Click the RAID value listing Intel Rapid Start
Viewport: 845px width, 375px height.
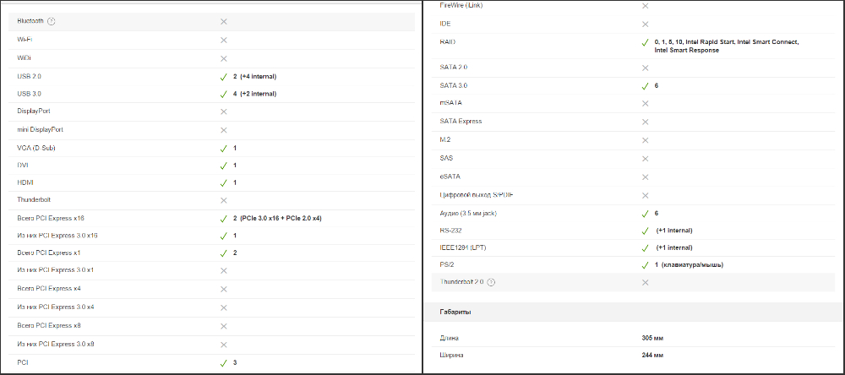(727, 46)
